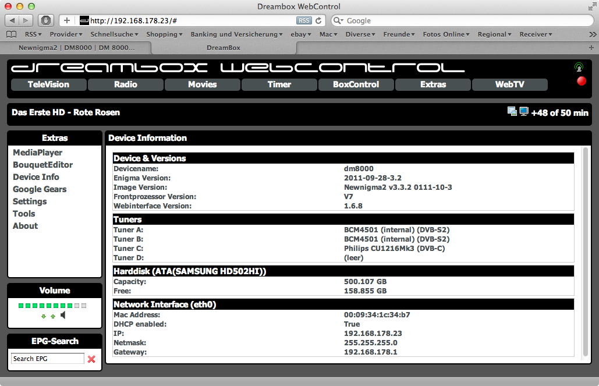The image size is (599, 386).
Task: Click the green signal antenna icon
Action: (579, 67)
